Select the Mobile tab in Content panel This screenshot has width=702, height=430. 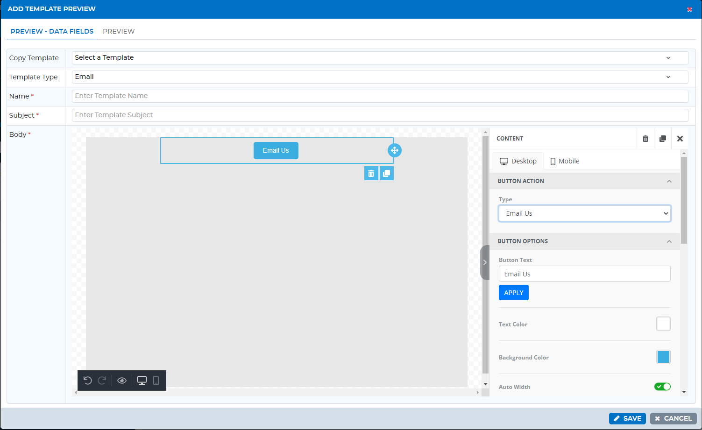click(x=565, y=161)
